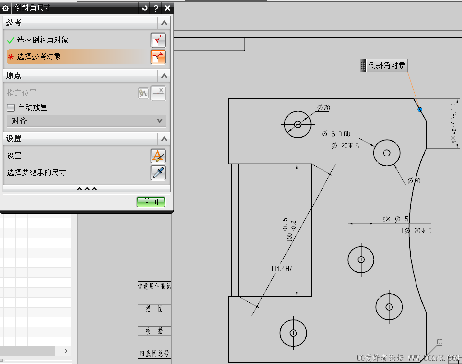
Task: Collapse the 参考 section
Action: [x=164, y=23]
